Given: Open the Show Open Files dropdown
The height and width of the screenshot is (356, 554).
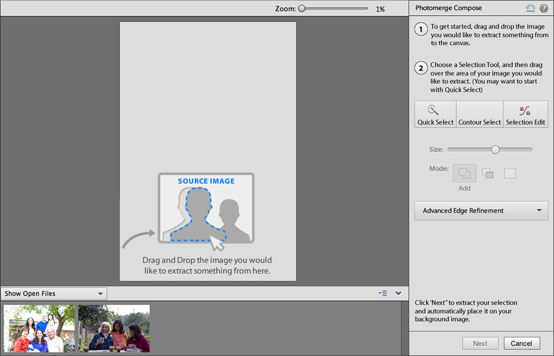Looking at the screenshot, I should tap(54, 294).
